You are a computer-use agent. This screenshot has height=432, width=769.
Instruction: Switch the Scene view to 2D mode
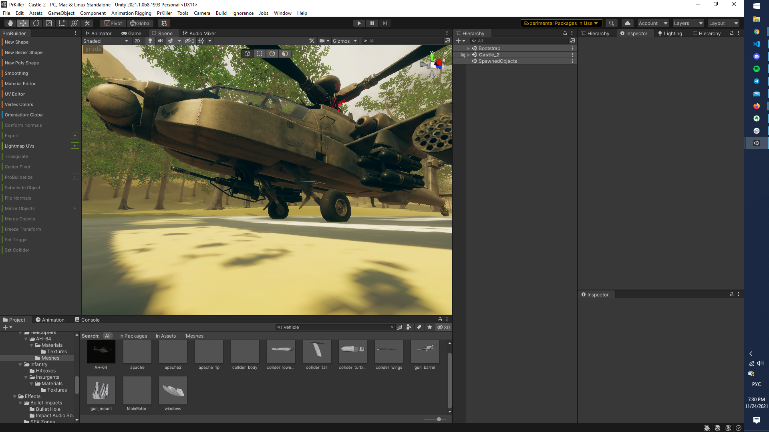[x=137, y=40]
